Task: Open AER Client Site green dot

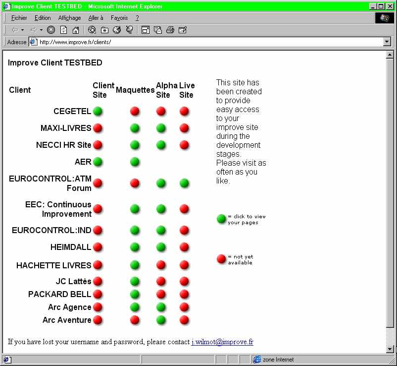Action: tap(98, 162)
